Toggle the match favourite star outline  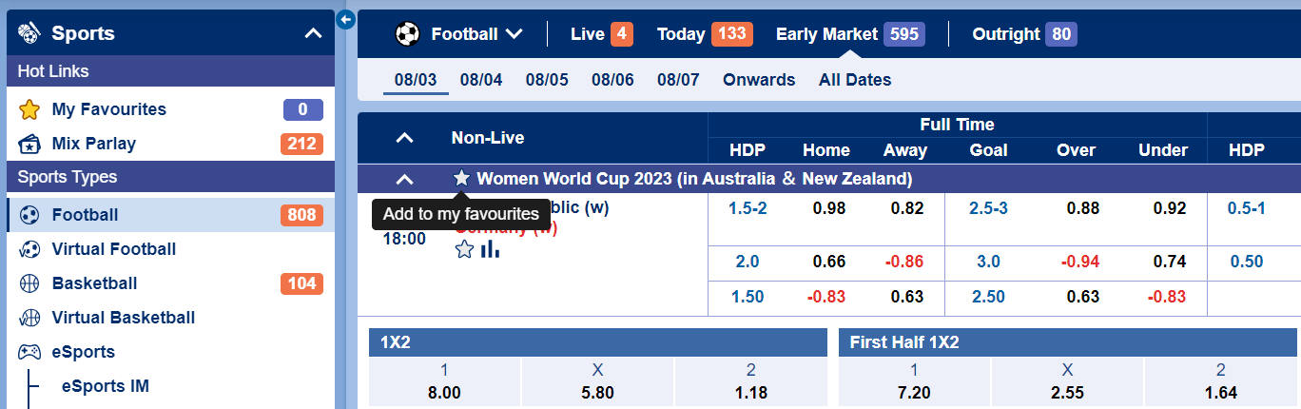(x=464, y=249)
